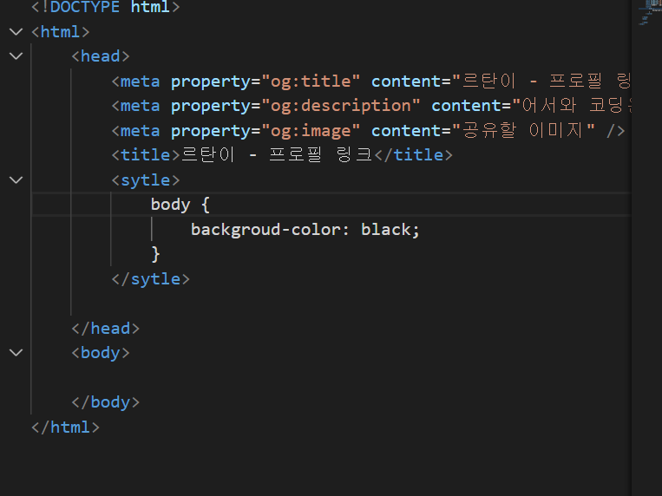Click the og:description content '어서와 코딩'
This screenshot has width=662, height=496.
pos(572,106)
